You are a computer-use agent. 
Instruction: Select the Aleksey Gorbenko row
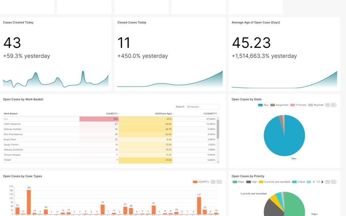click(x=110, y=150)
